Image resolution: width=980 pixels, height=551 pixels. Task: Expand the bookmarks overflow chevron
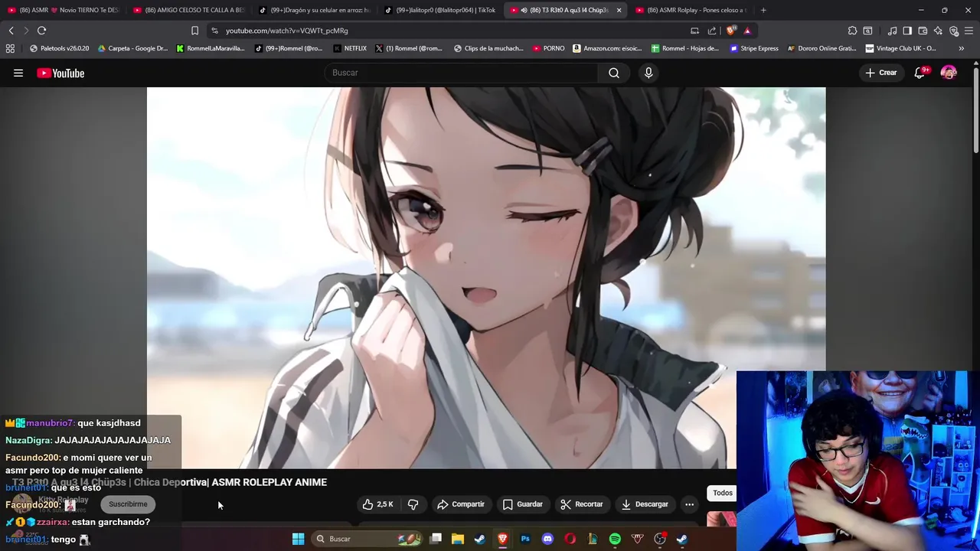click(961, 48)
